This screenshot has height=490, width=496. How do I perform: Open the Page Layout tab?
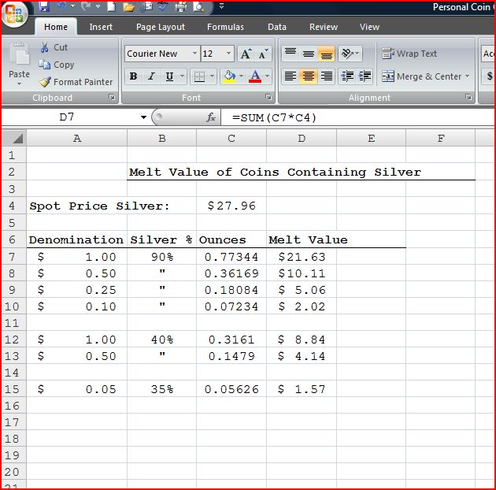160,27
